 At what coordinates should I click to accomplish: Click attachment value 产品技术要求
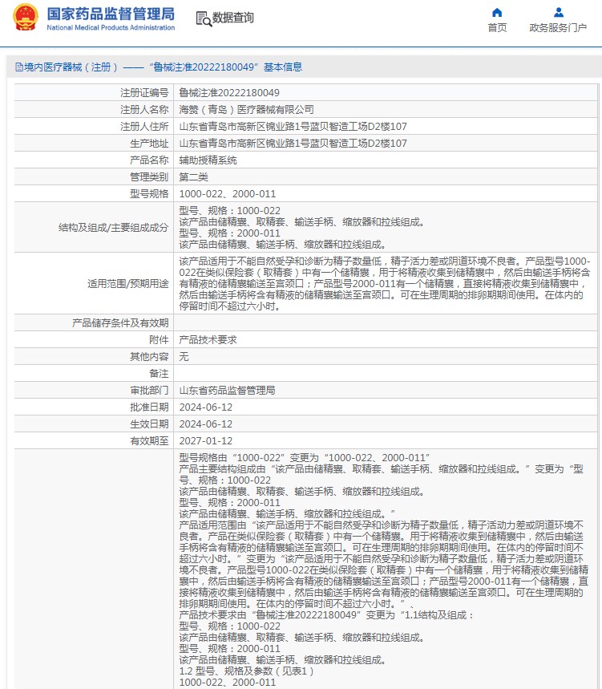pos(208,339)
